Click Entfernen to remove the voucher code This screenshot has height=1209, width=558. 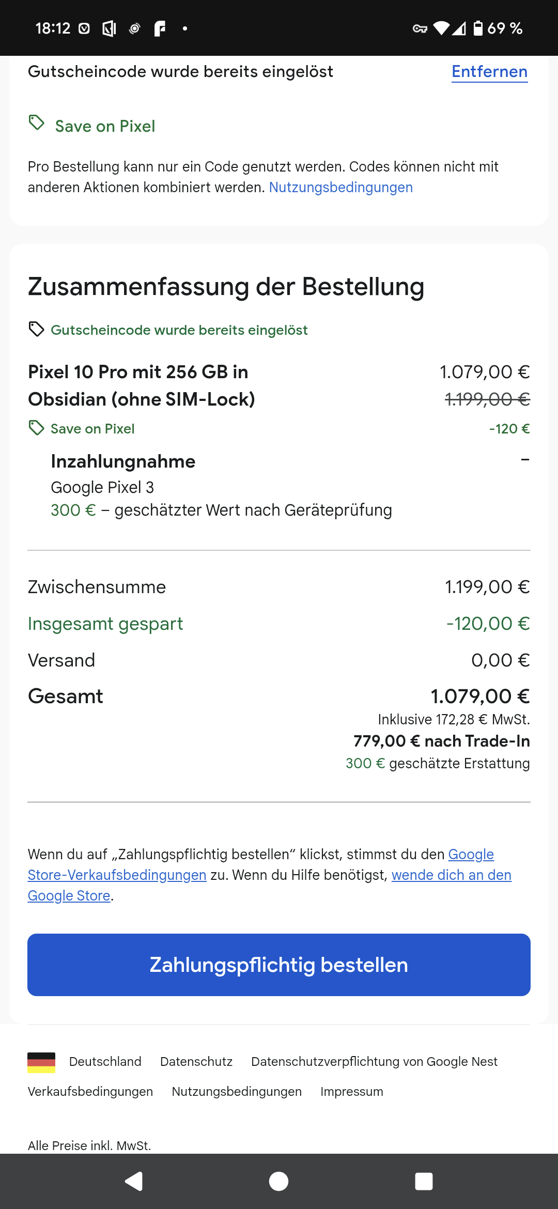click(489, 72)
